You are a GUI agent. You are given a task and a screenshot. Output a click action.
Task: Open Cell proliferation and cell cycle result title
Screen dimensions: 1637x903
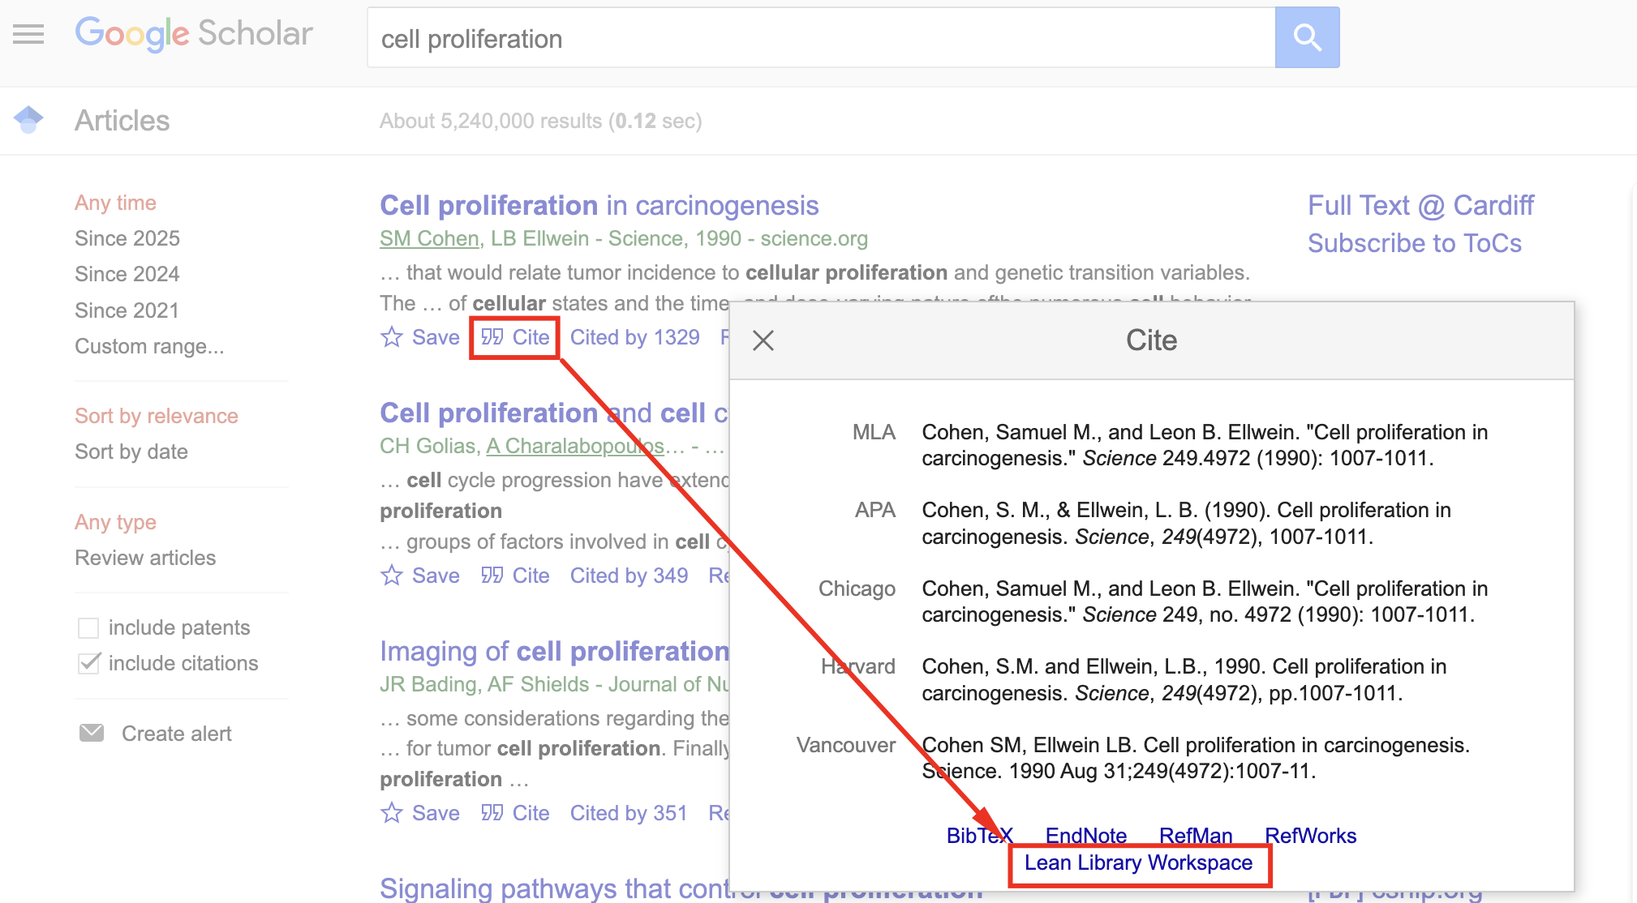[x=554, y=413]
